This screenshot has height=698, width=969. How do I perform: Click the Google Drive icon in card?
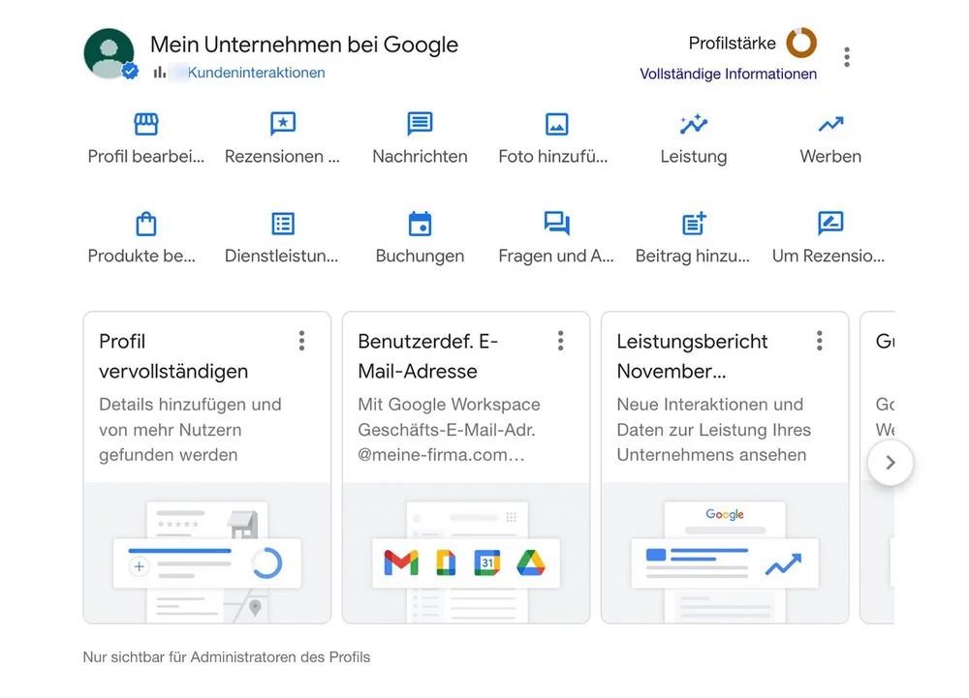(531, 562)
